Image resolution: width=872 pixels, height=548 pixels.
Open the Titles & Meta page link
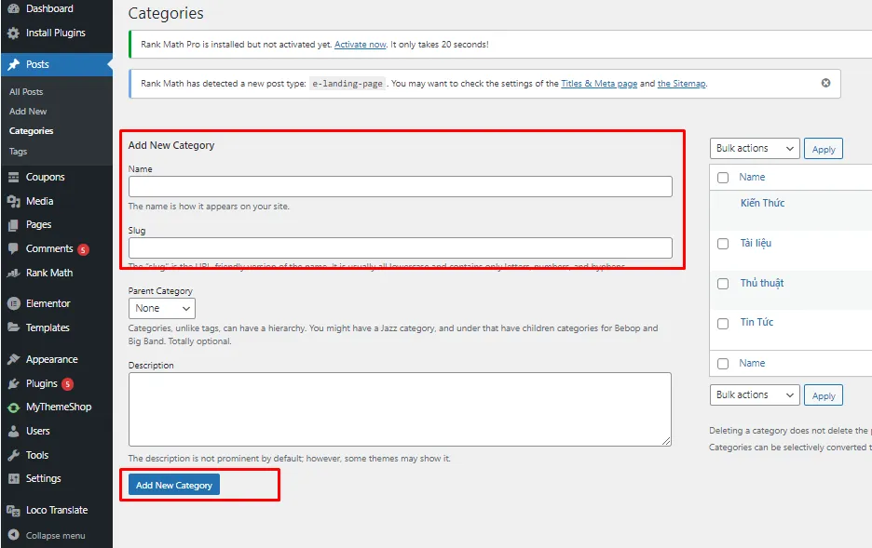[x=599, y=84]
